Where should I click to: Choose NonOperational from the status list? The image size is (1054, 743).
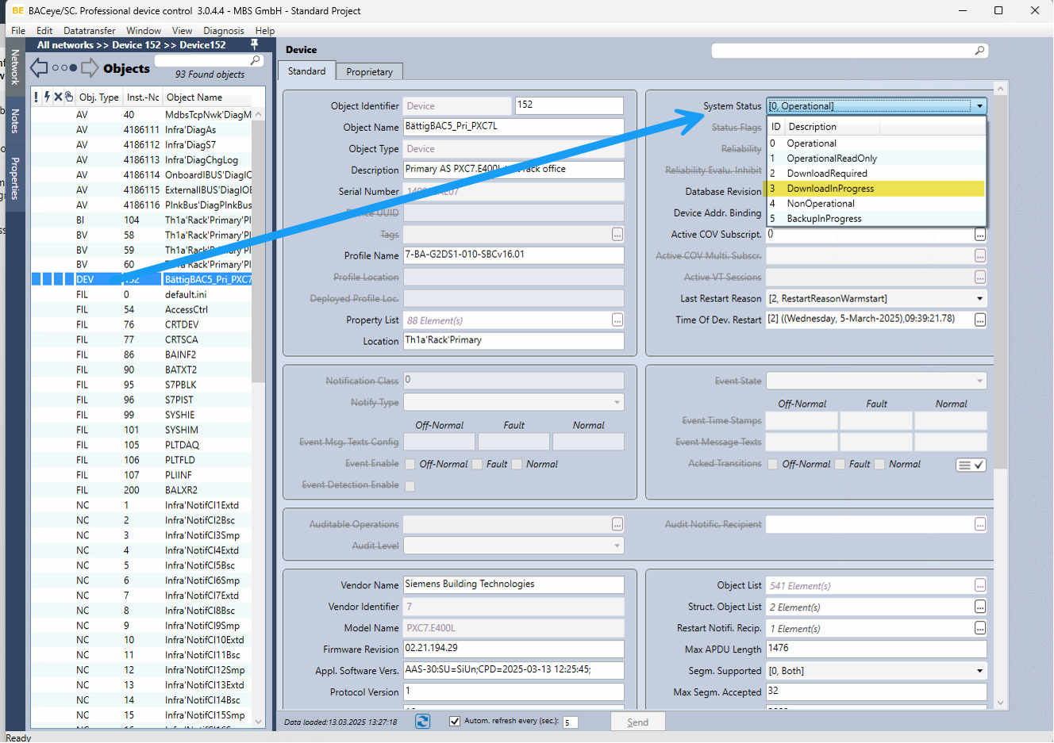coord(821,204)
